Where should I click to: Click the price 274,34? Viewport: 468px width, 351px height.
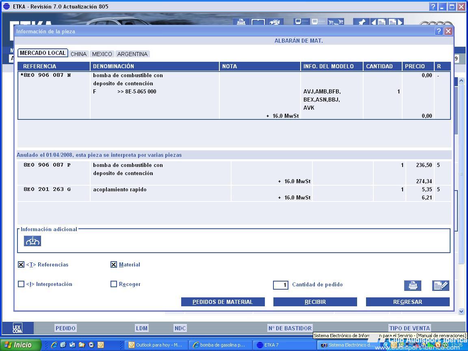click(x=424, y=181)
